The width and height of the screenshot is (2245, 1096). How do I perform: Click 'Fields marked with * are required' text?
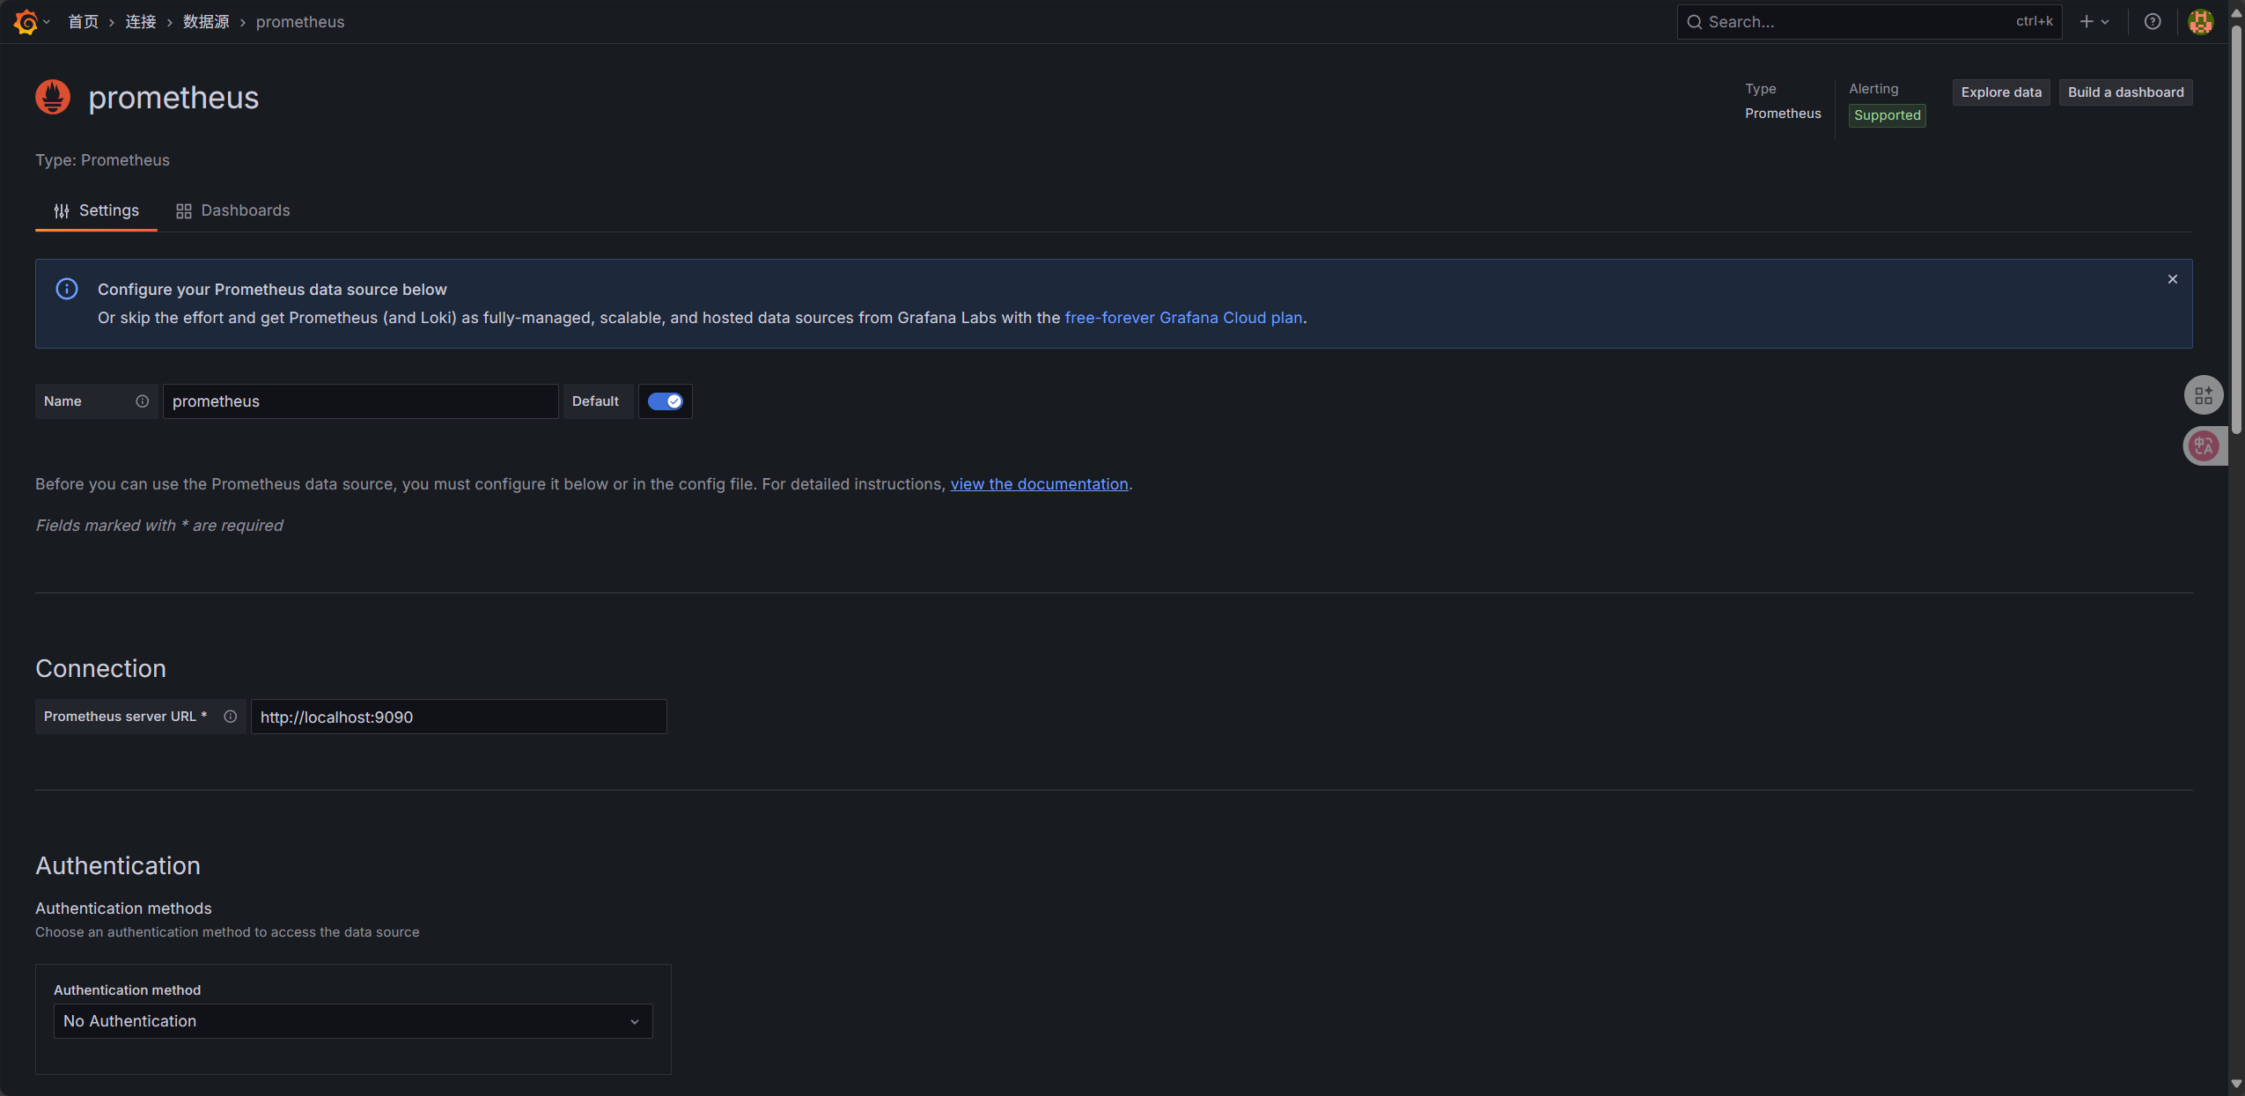(159, 526)
